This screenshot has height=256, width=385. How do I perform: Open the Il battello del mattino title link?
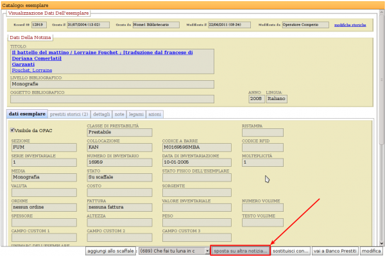102,55
